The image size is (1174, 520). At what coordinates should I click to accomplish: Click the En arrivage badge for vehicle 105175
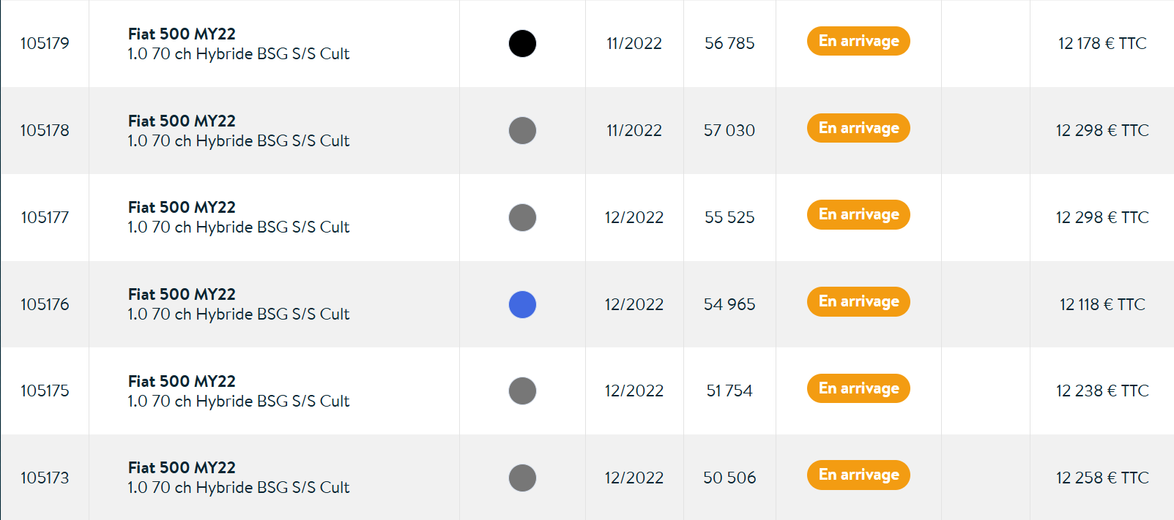coord(858,388)
